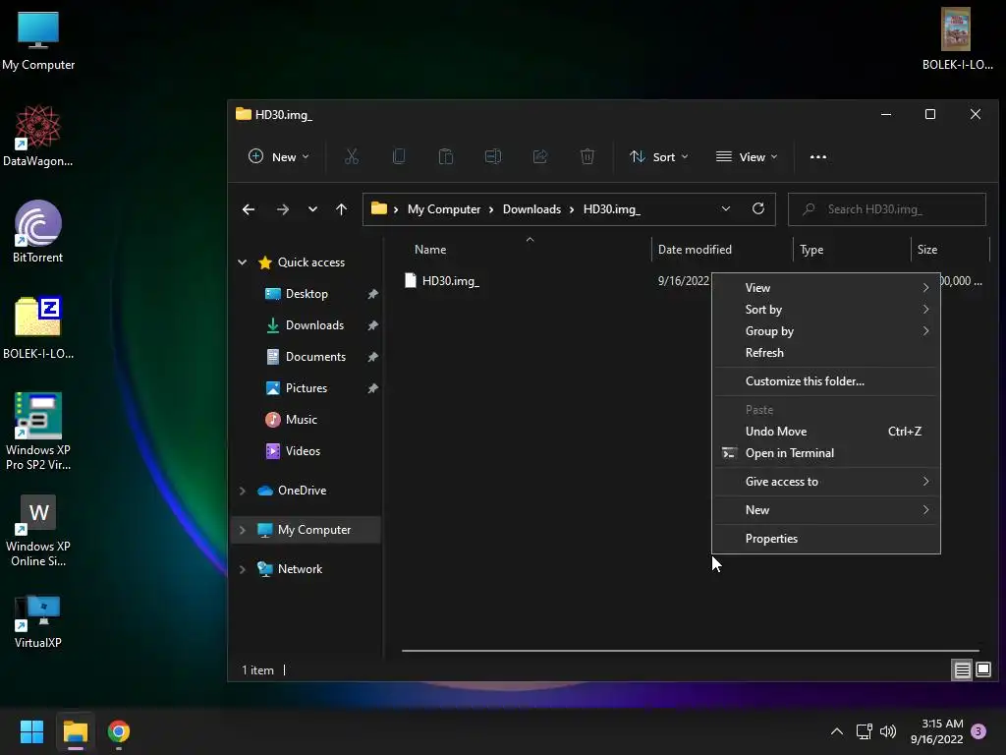This screenshot has height=755, width=1006.
Task: Open the See more three-dots menu
Action: click(x=818, y=156)
